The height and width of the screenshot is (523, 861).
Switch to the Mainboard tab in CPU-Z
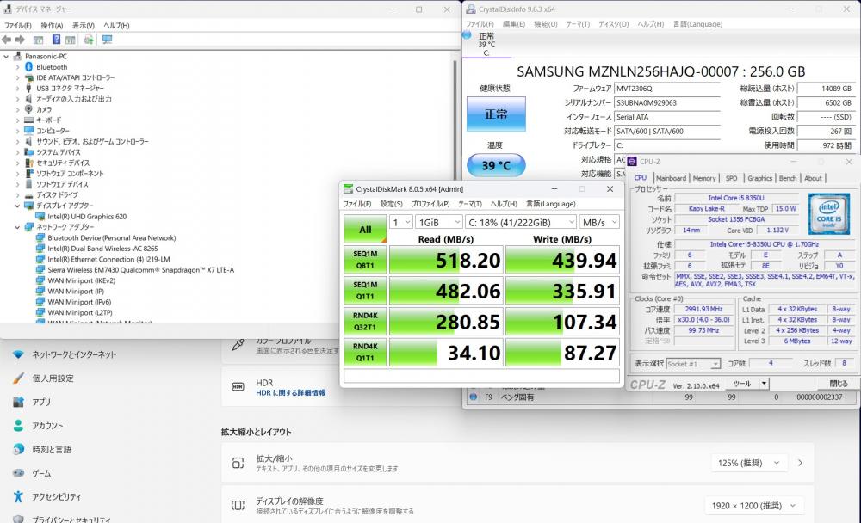pyautogui.click(x=671, y=178)
